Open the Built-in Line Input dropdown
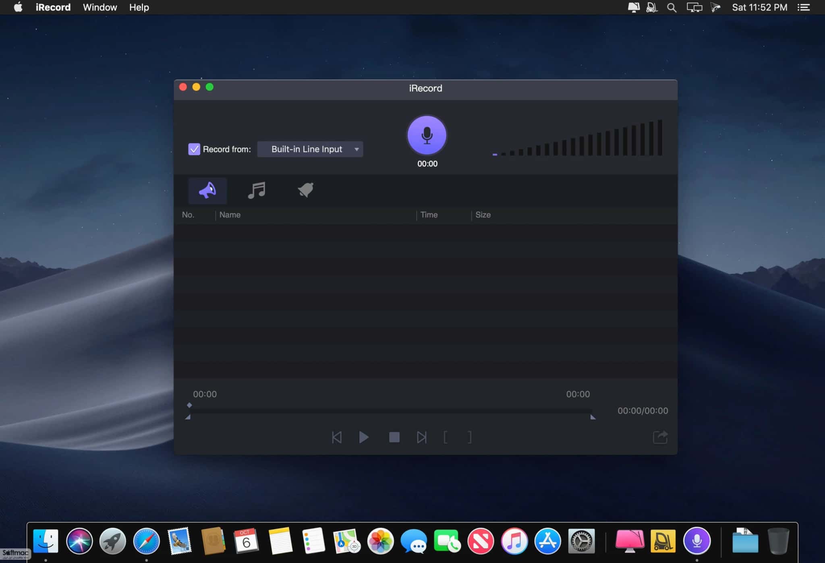This screenshot has height=563, width=825. tap(310, 149)
